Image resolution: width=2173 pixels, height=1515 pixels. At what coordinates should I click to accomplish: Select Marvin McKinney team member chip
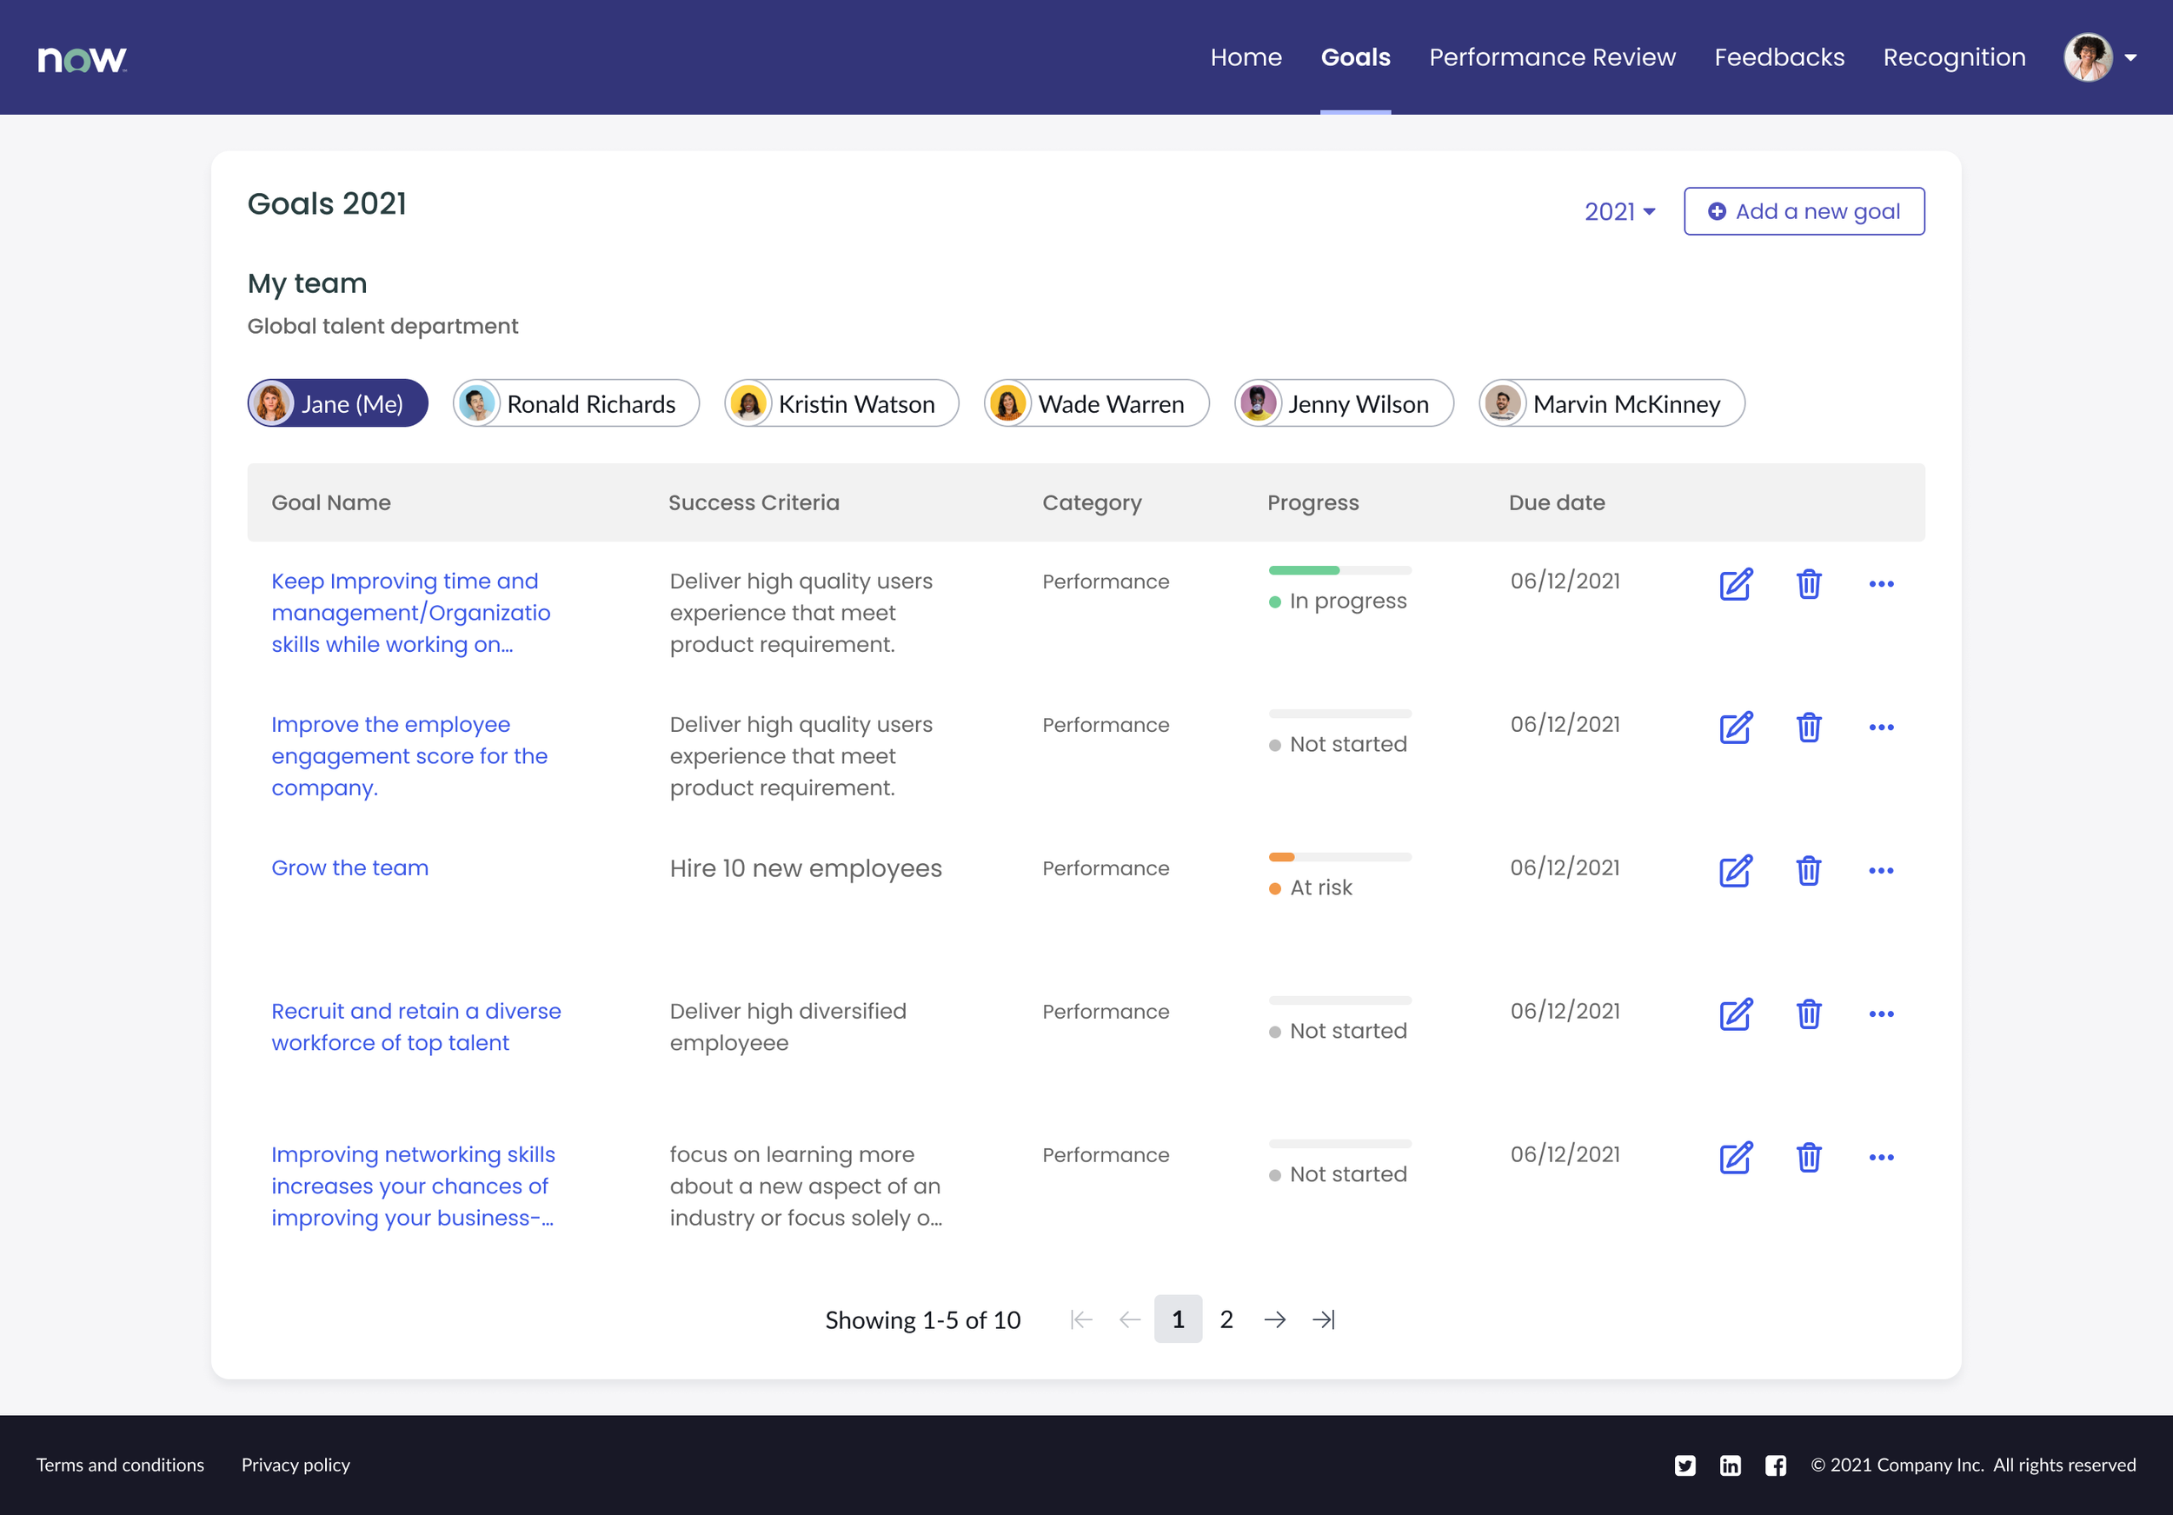(x=1611, y=404)
